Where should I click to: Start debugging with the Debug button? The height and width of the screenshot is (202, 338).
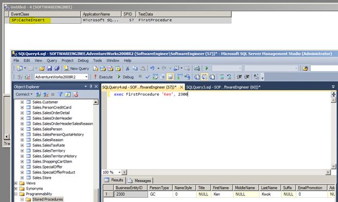pos(126,77)
